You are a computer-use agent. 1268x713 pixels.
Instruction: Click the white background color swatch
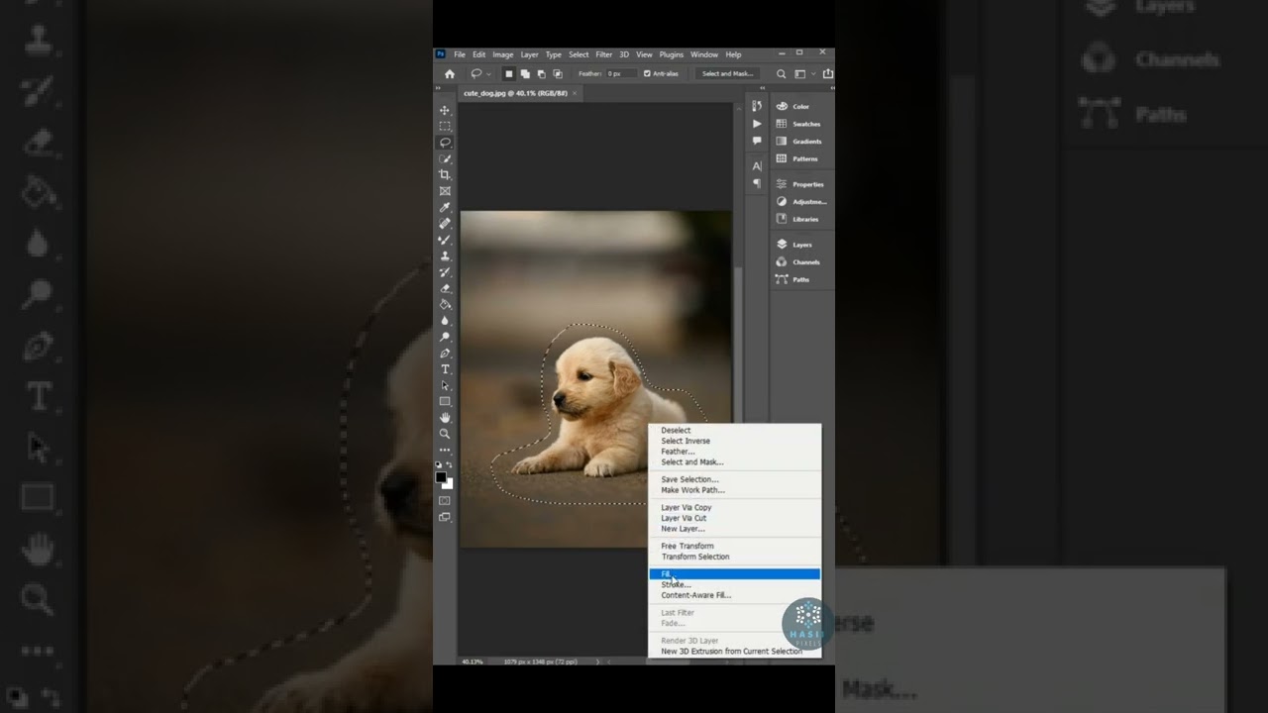[x=448, y=484]
